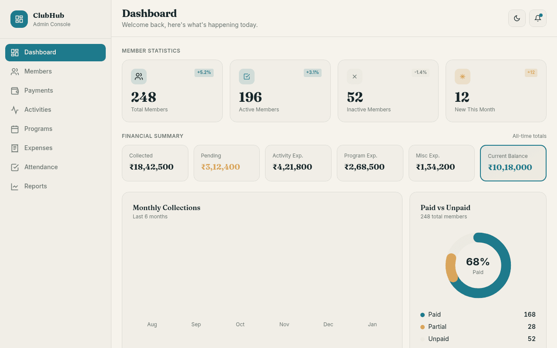Click the 12 New This Month value

click(x=462, y=97)
